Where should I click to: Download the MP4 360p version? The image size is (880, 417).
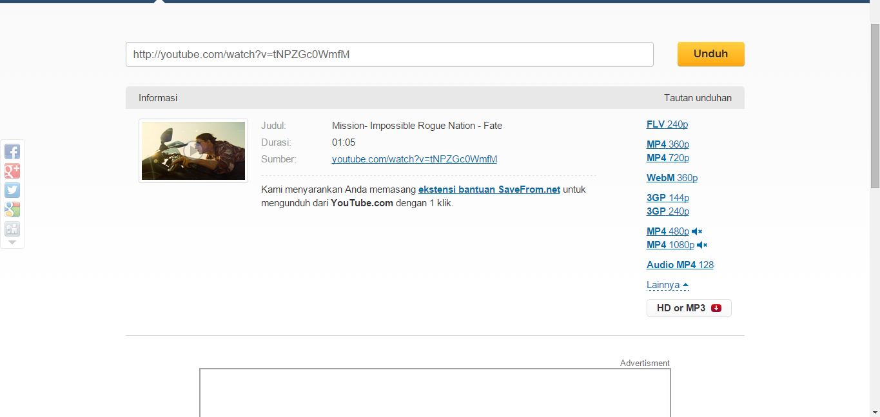tap(668, 144)
